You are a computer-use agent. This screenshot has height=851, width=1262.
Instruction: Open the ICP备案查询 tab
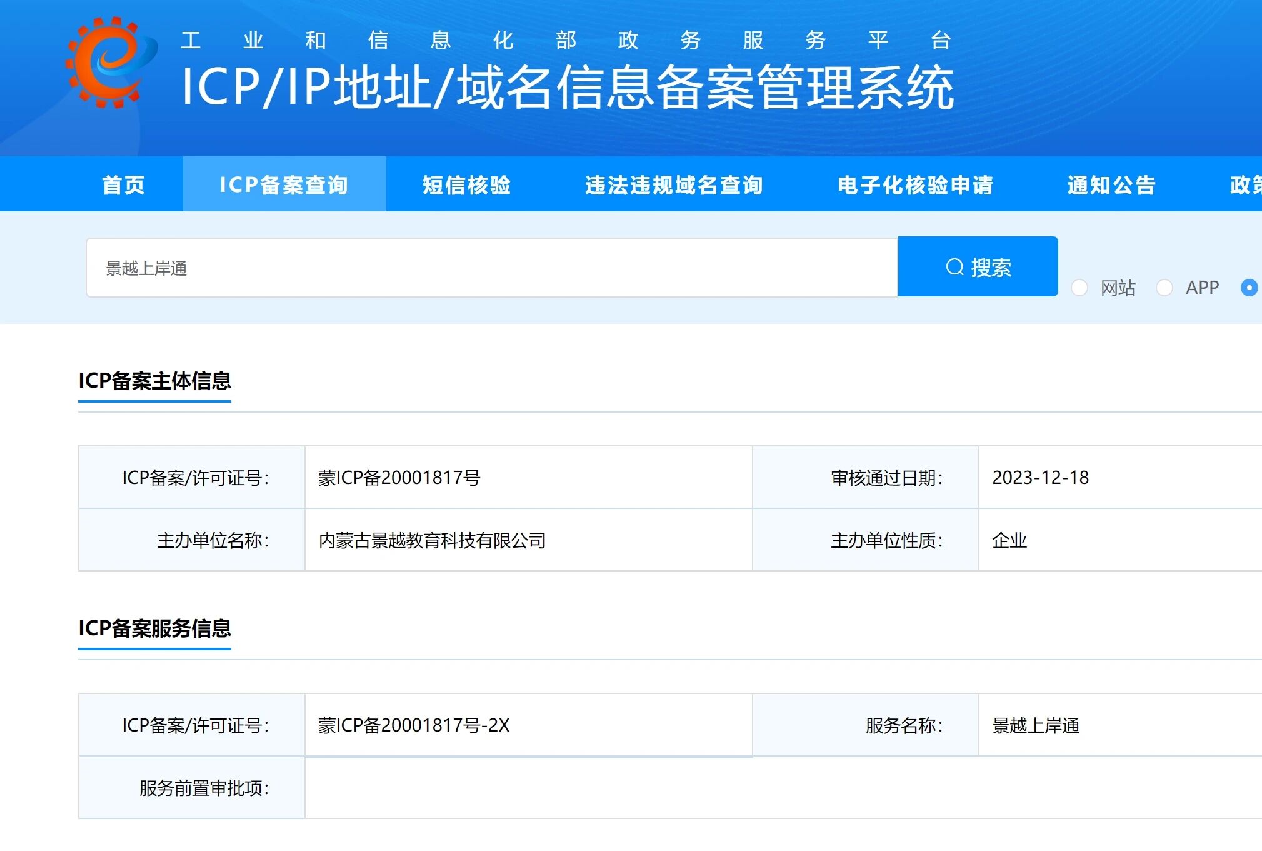pos(284,184)
